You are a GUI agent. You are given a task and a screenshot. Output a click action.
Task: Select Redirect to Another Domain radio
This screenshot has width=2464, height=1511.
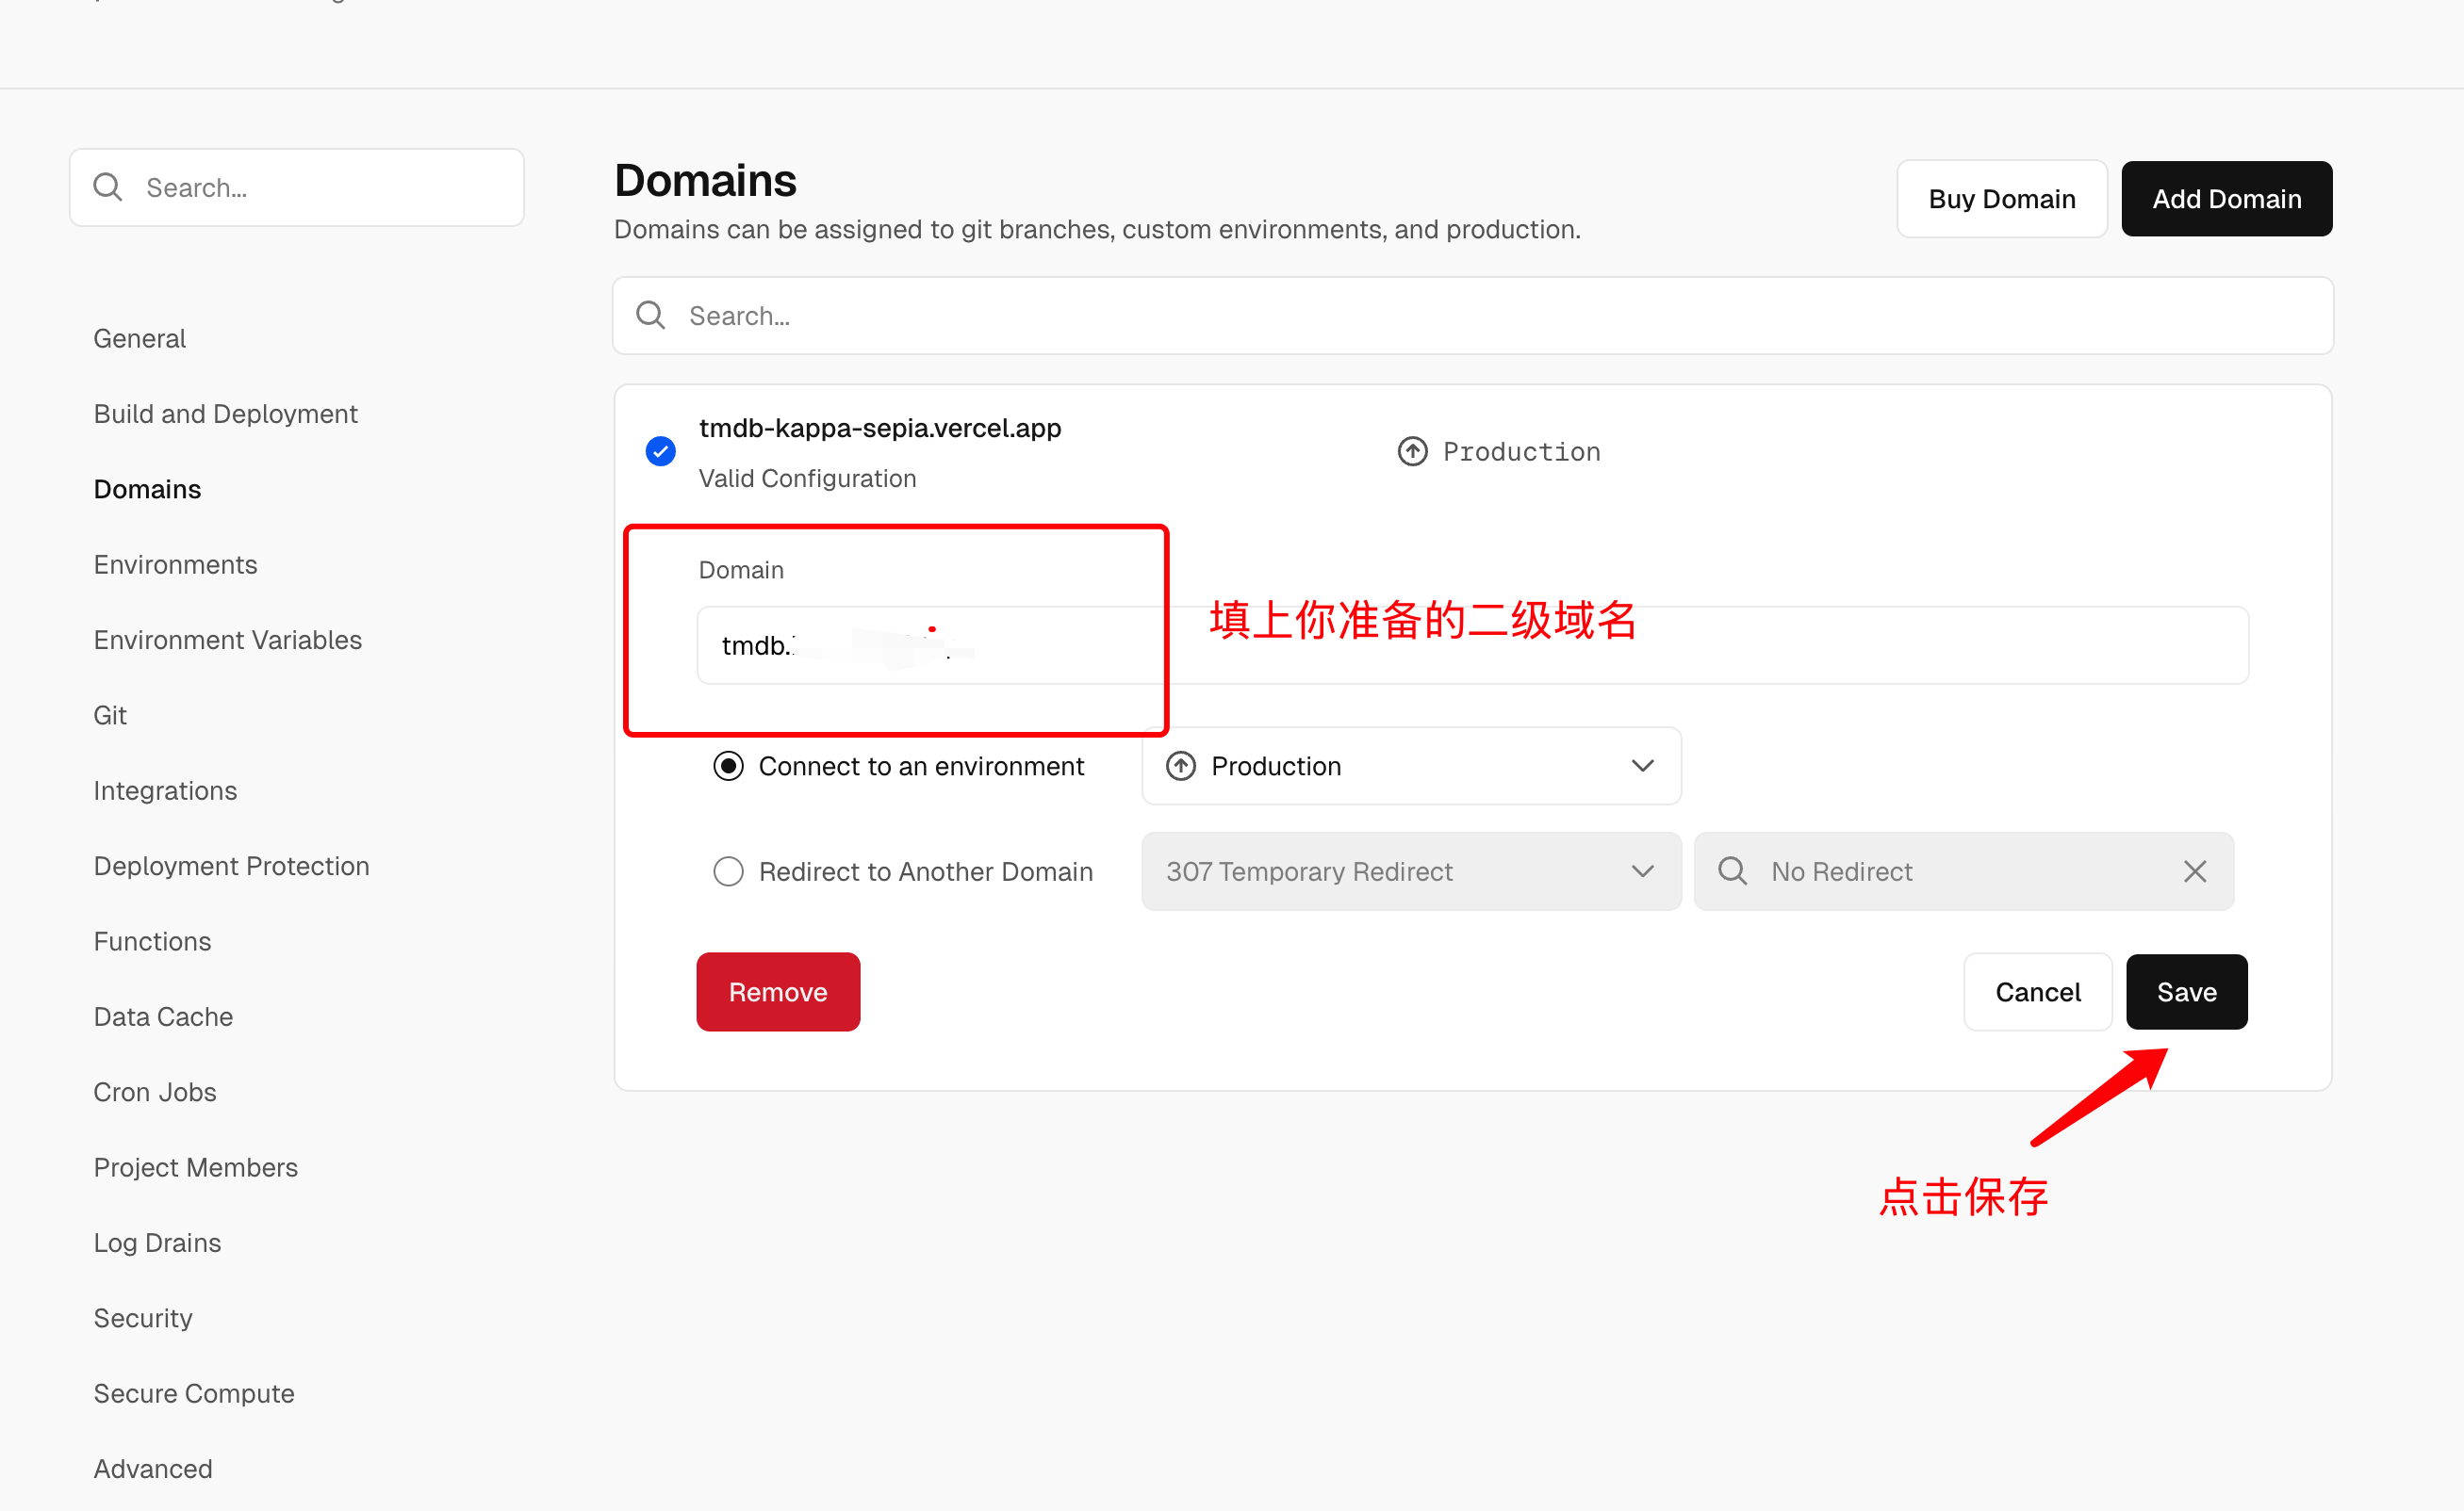coord(728,870)
